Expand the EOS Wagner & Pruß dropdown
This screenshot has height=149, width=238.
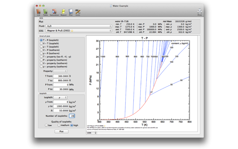tap(79, 31)
